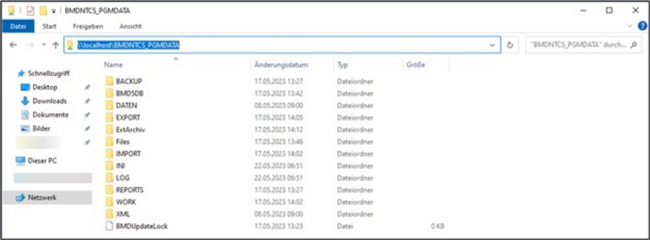Select the BACKUP folder icon
Image resolution: width=650 pixels, height=240 pixels.
click(x=109, y=81)
